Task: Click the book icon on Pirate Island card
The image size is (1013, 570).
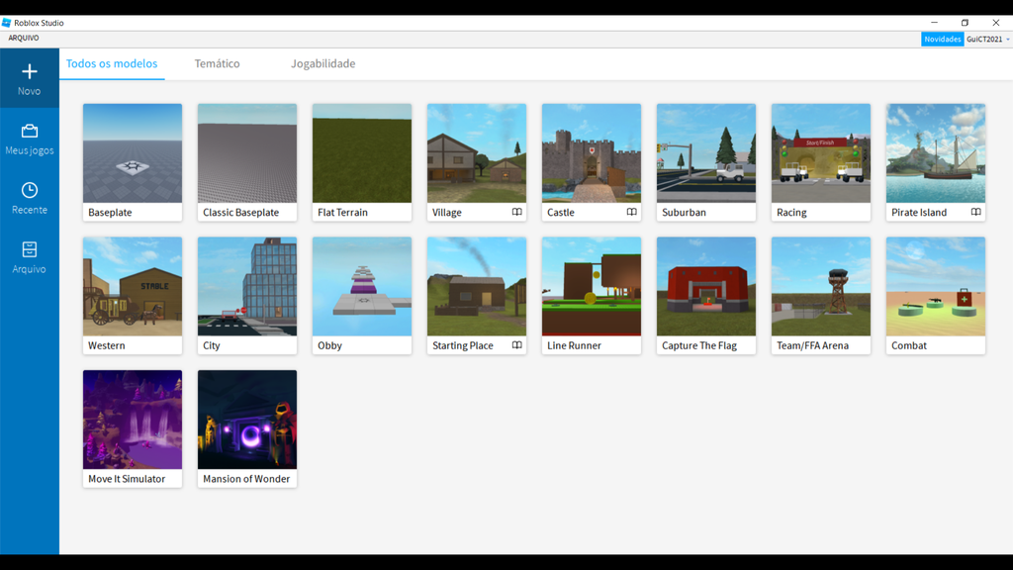Action: click(975, 212)
